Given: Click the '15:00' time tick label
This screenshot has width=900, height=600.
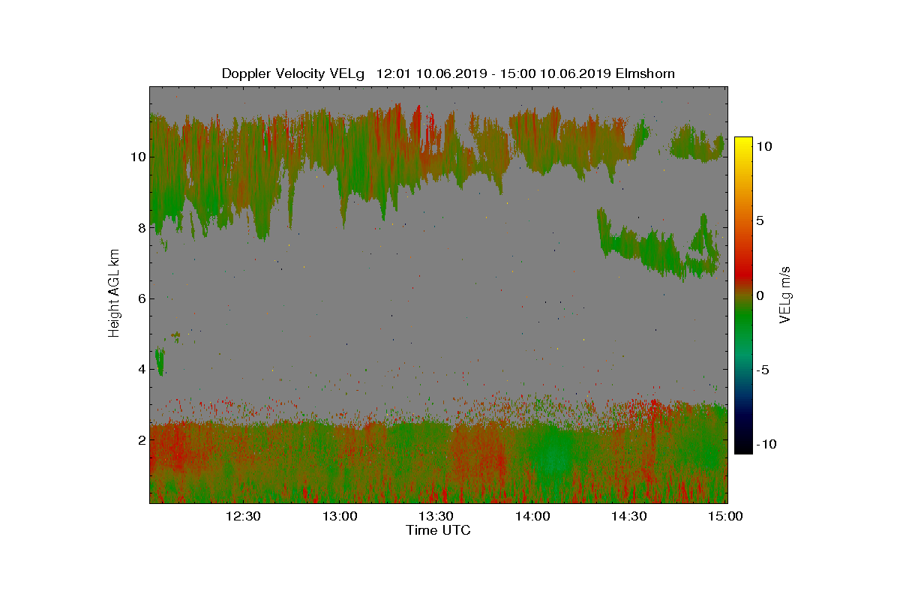Looking at the screenshot, I should point(726,516).
